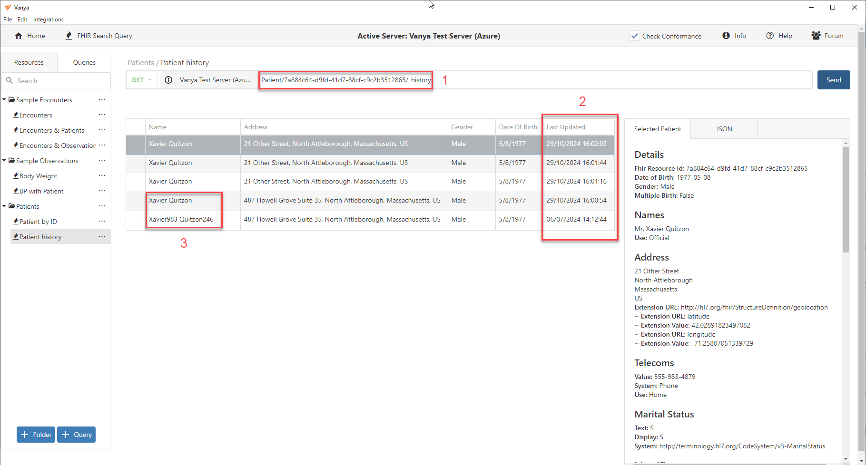Sort by the Date Of Birth column header
The width and height of the screenshot is (866, 465).
point(518,127)
